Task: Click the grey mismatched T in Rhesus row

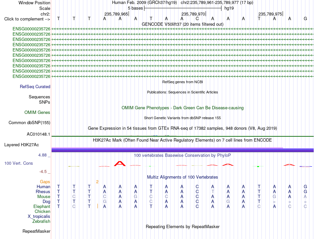Action: [x=213, y=191]
